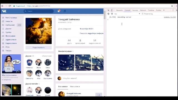Screen dimensions: 178x100
Task: Open friend Екатерина avatar
Action: click(48, 73)
